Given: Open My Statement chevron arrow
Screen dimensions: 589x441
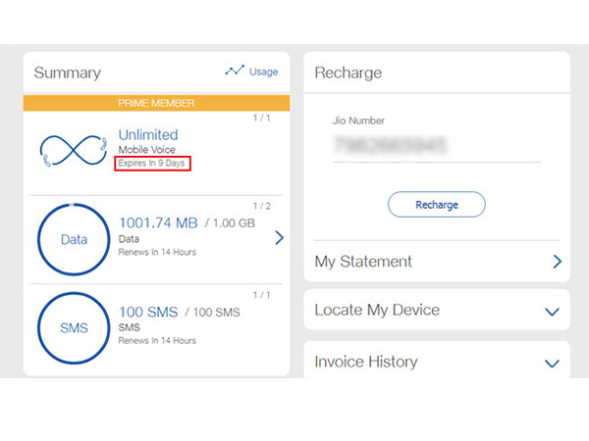Looking at the screenshot, I should click(556, 262).
